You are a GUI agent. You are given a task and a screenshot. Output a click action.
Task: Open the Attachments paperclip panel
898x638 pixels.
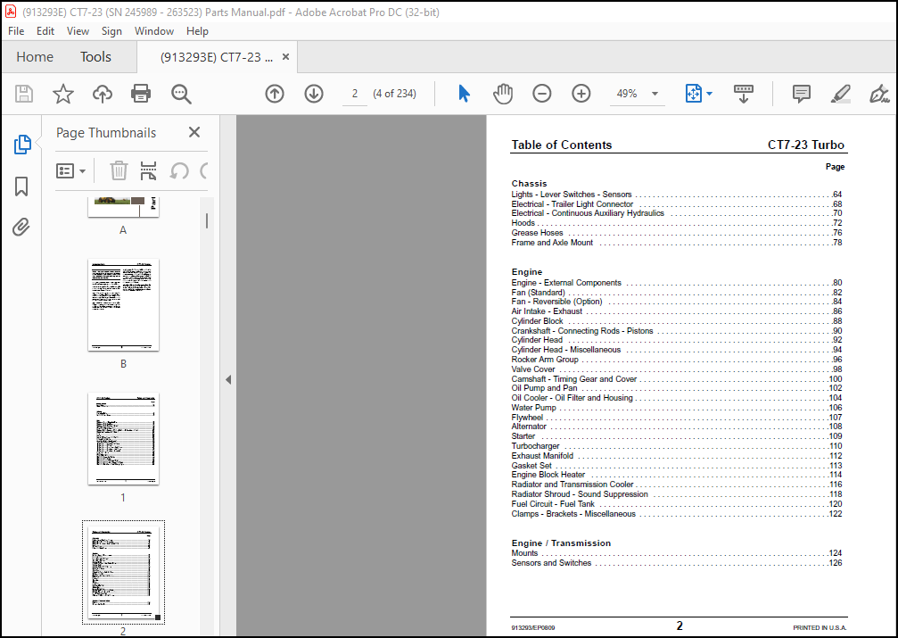coord(21,227)
